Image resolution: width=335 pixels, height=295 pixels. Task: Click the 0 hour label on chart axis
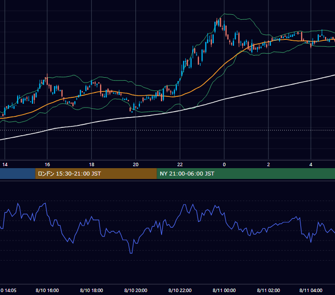(224, 165)
